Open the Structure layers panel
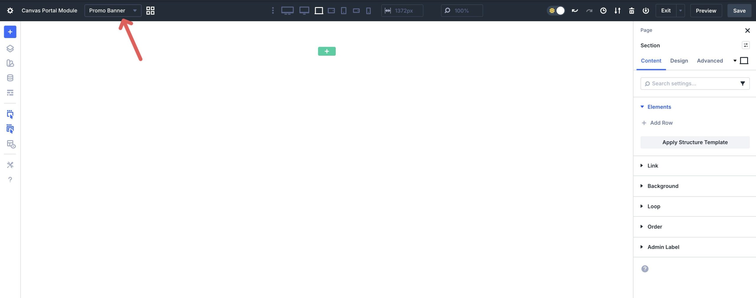Image resolution: width=756 pixels, height=298 pixels. click(x=10, y=48)
